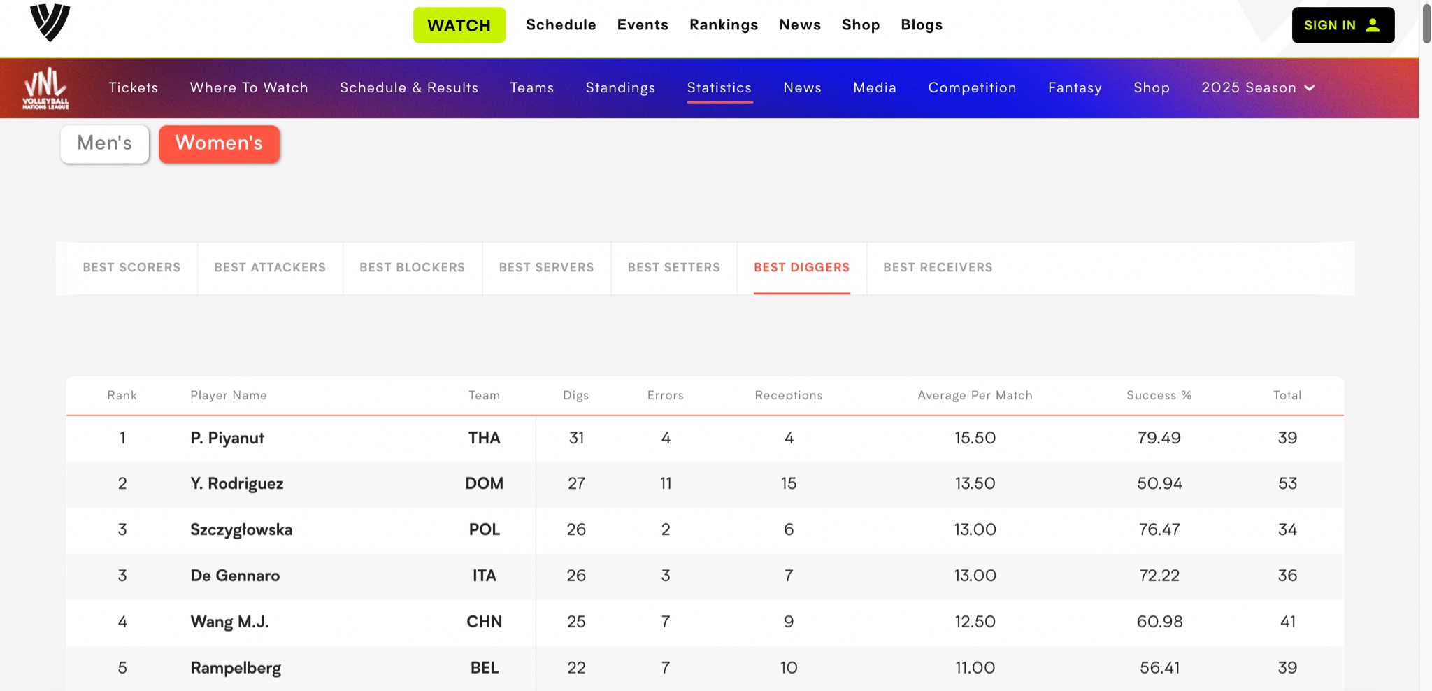The width and height of the screenshot is (1432, 691).
Task: Click the Average Per Match header
Action: click(975, 395)
